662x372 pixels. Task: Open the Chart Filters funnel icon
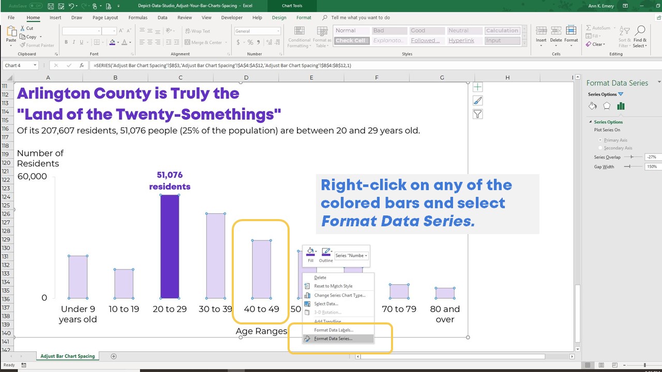[x=477, y=114]
